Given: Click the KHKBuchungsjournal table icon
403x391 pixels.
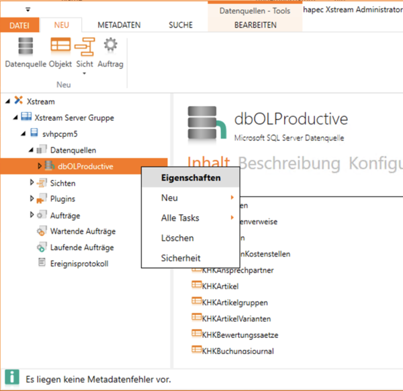Looking at the screenshot, I should (x=197, y=349).
